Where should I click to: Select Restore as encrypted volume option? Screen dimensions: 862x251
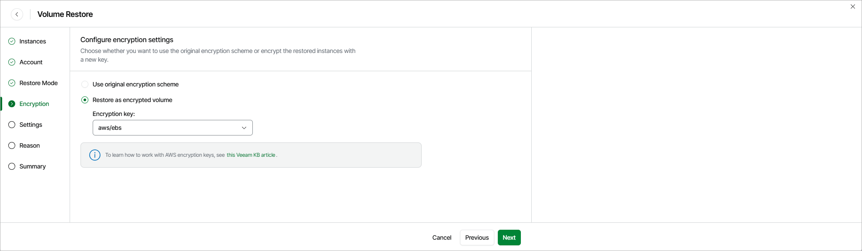[x=85, y=100]
